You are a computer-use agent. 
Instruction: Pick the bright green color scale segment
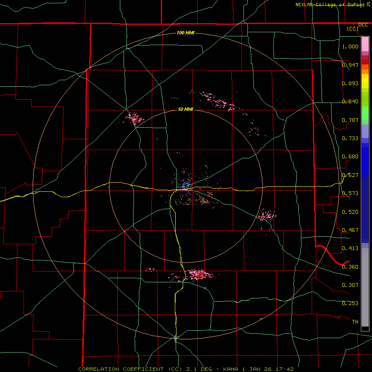coord(365,113)
